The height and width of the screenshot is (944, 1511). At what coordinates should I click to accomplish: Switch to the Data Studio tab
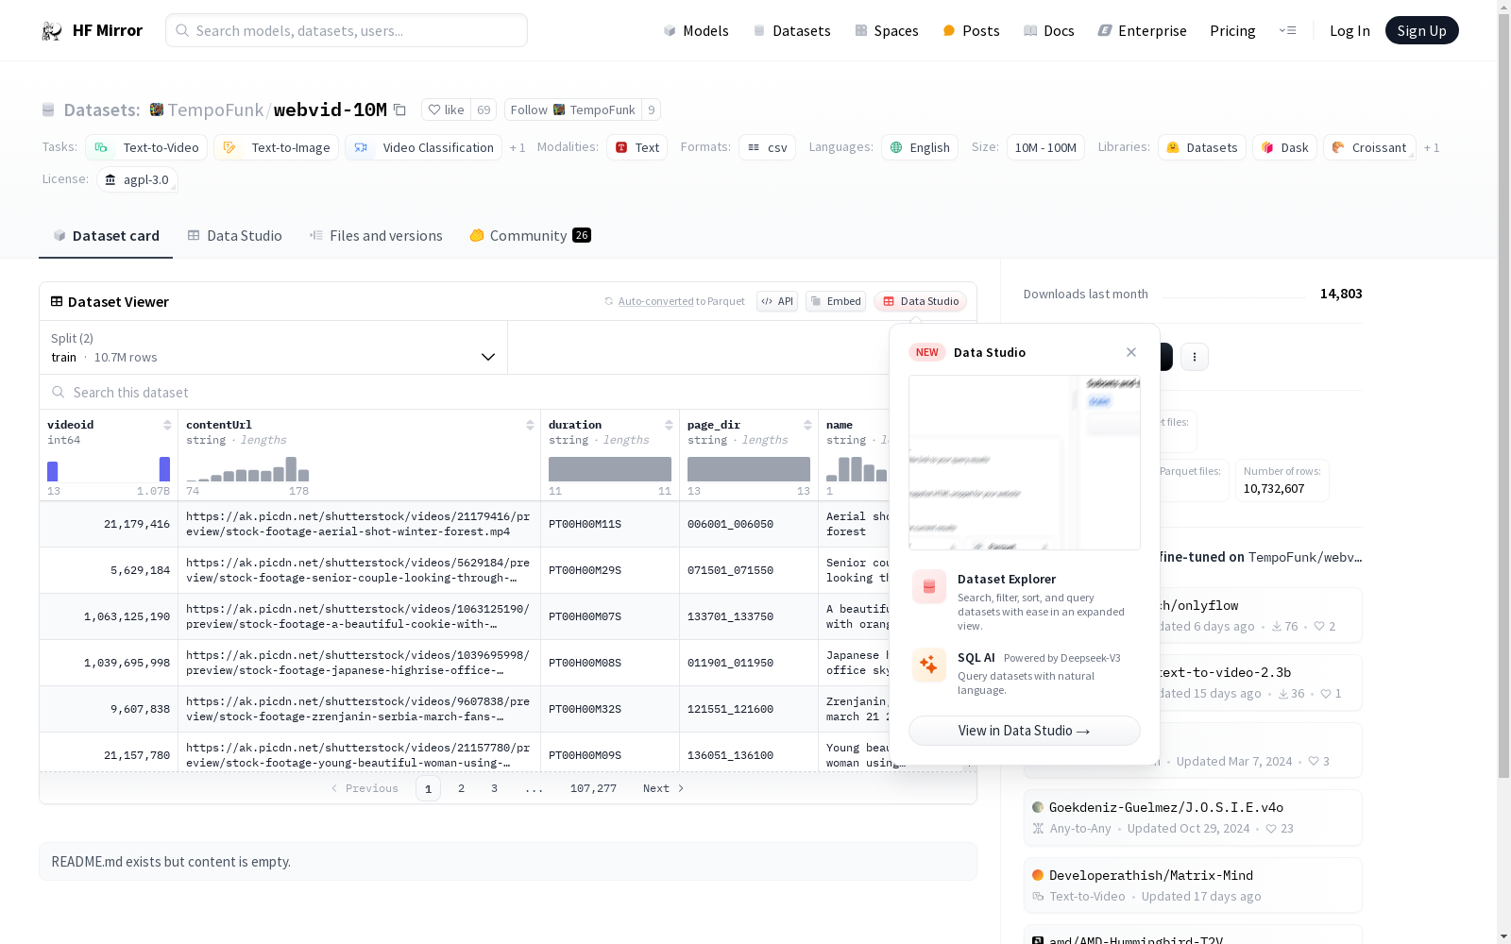point(234,236)
